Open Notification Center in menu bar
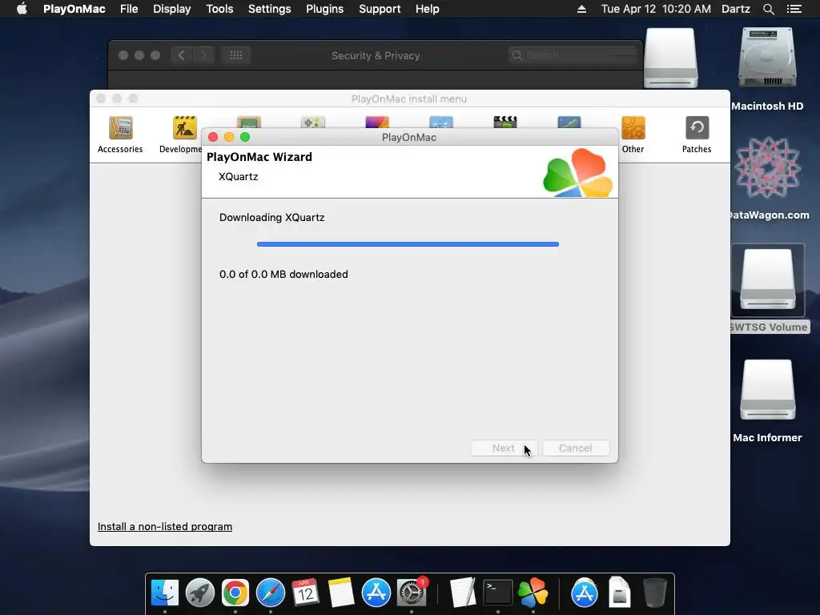Screen dimensions: 820x615 pos(794,9)
